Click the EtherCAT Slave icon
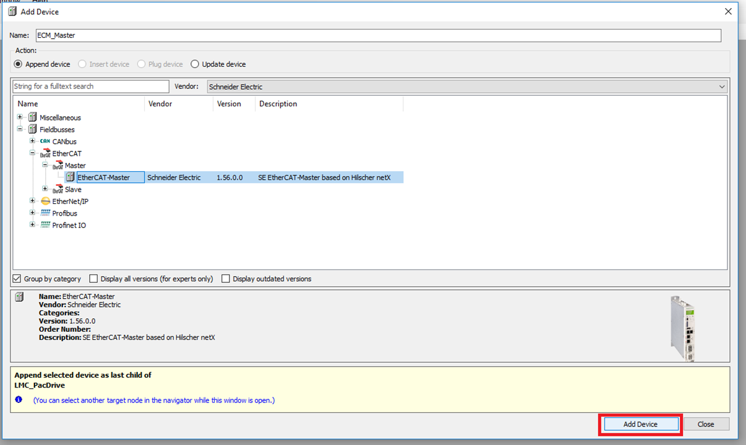This screenshot has height=445, width=746. point(58,190)
